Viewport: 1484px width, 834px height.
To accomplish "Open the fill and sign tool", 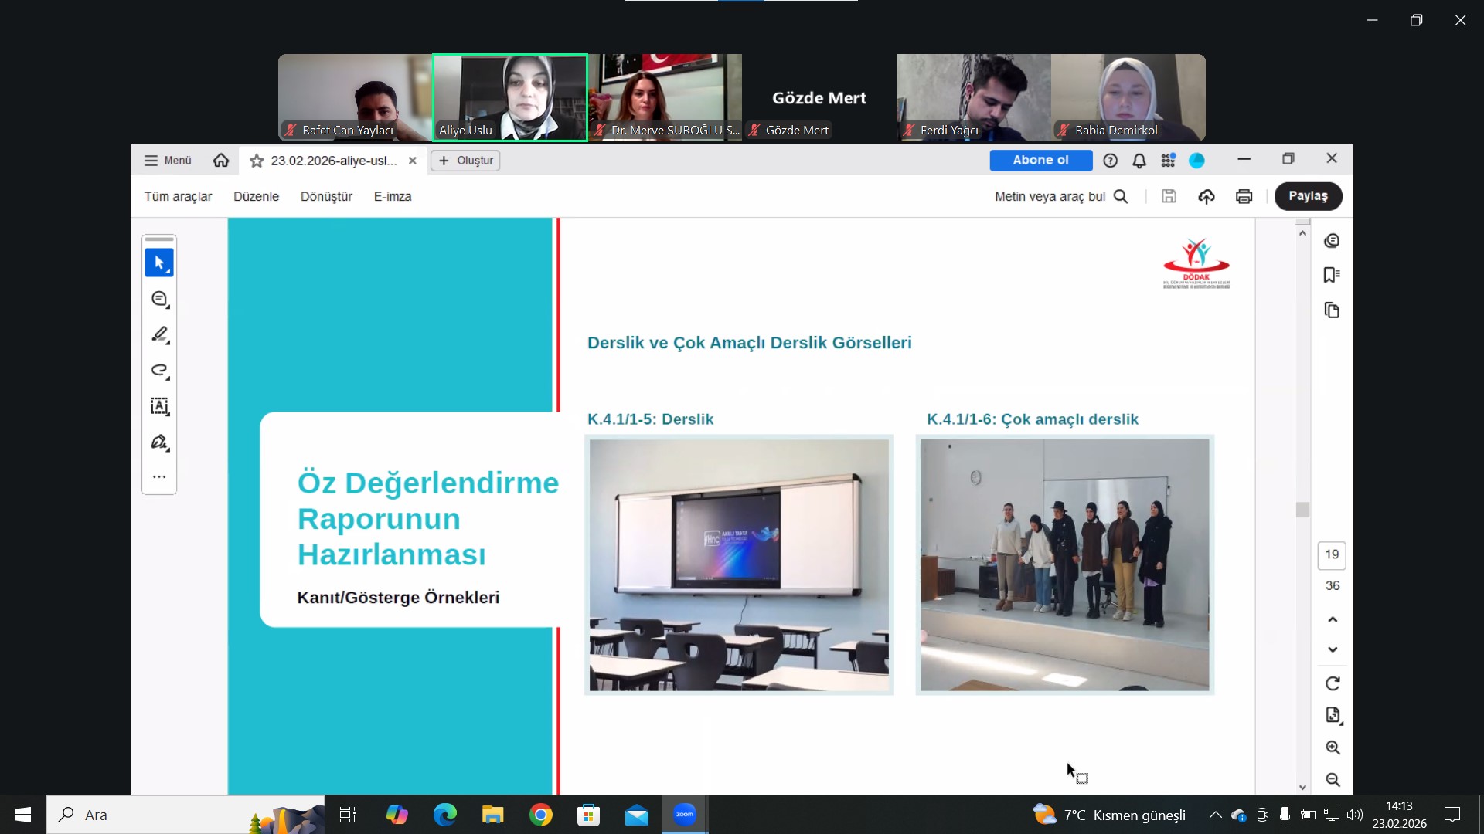I will tap(159, 442).
